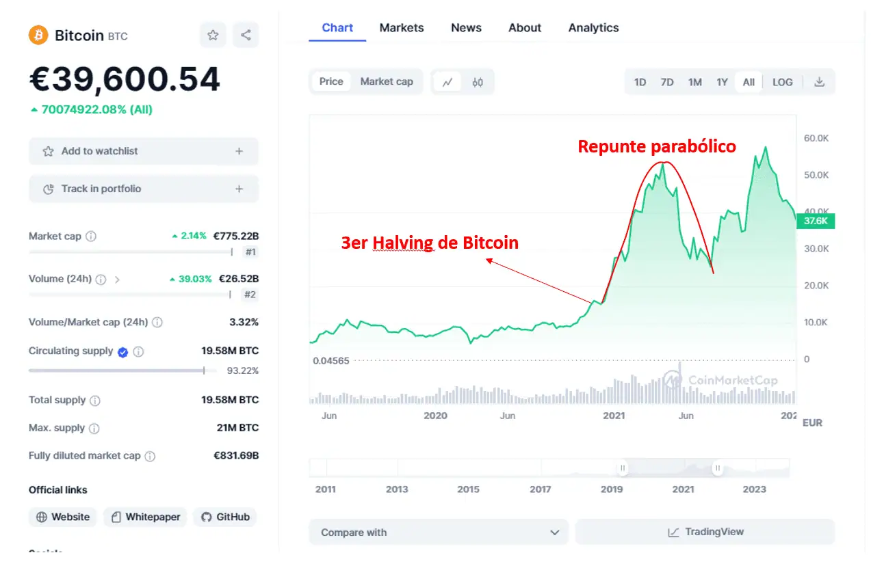Click the 37.6K current price label
This screenshot has height=568, width=871.
[x=815, y=221]
